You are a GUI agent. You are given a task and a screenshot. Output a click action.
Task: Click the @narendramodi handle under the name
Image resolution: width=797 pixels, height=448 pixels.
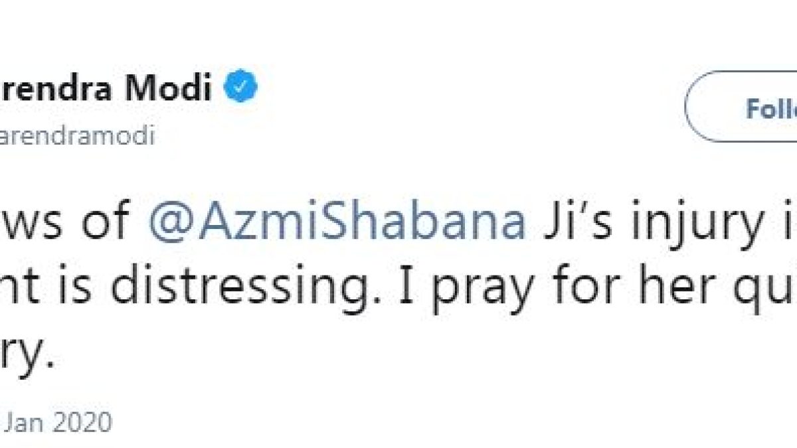point(78,136)
